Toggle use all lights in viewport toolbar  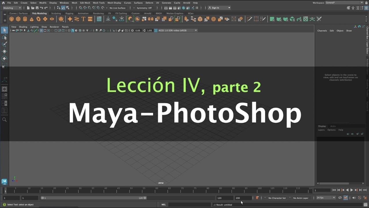coord(87,30)
